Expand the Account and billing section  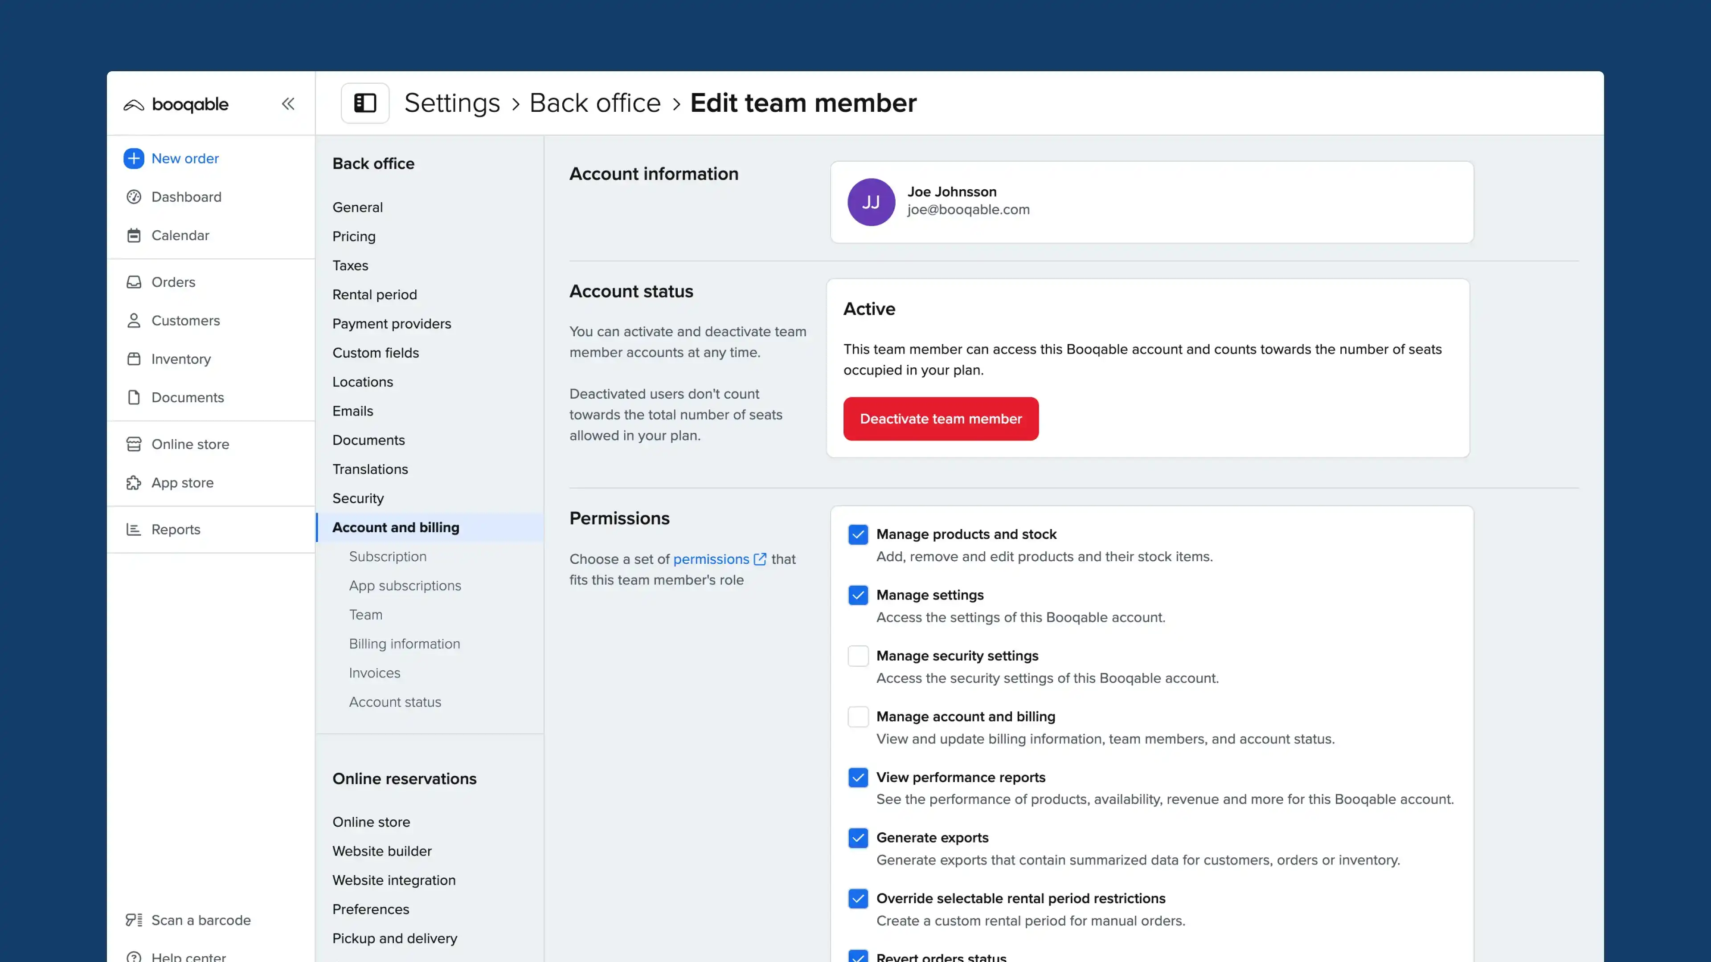pos(396,527)
